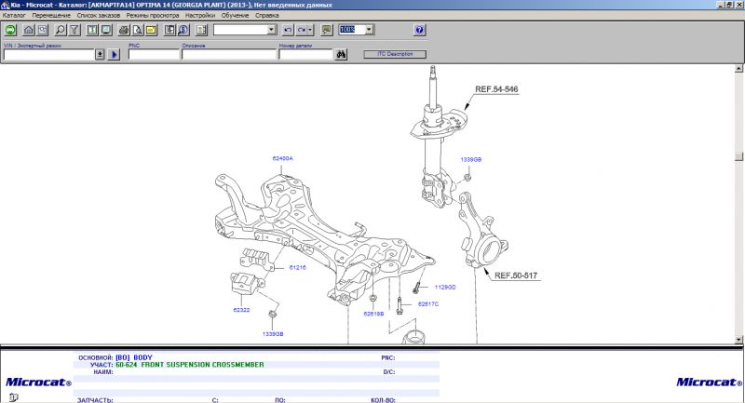
Task: Select part callout 62618B
Action: [373, 314]
